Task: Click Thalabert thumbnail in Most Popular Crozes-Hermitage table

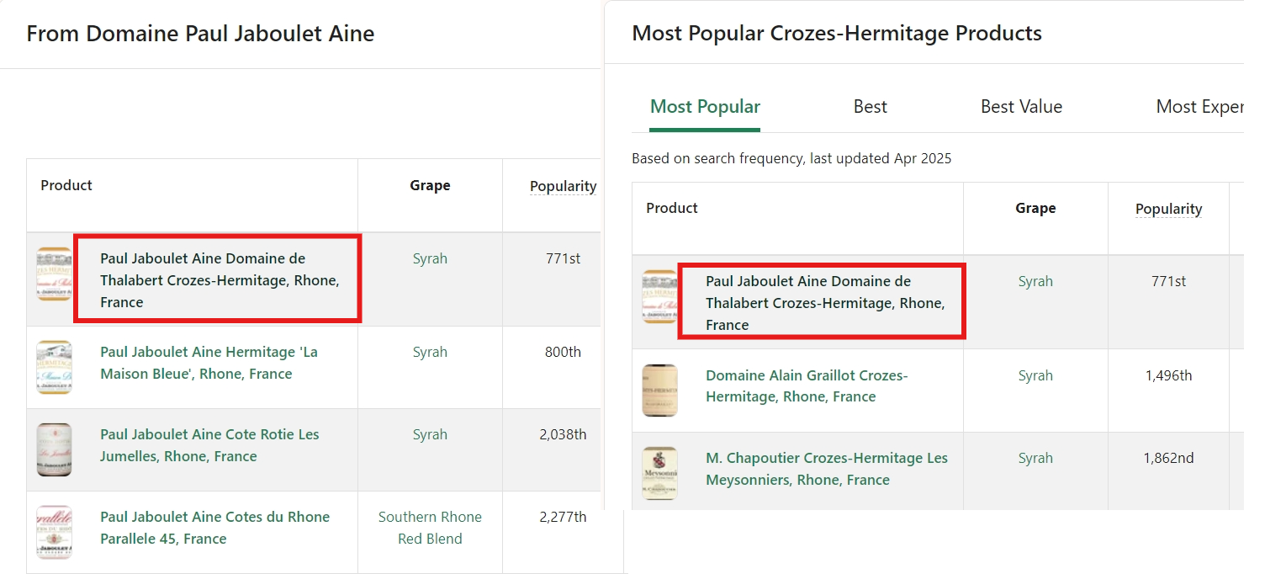Action: click(x=659, y=297)
